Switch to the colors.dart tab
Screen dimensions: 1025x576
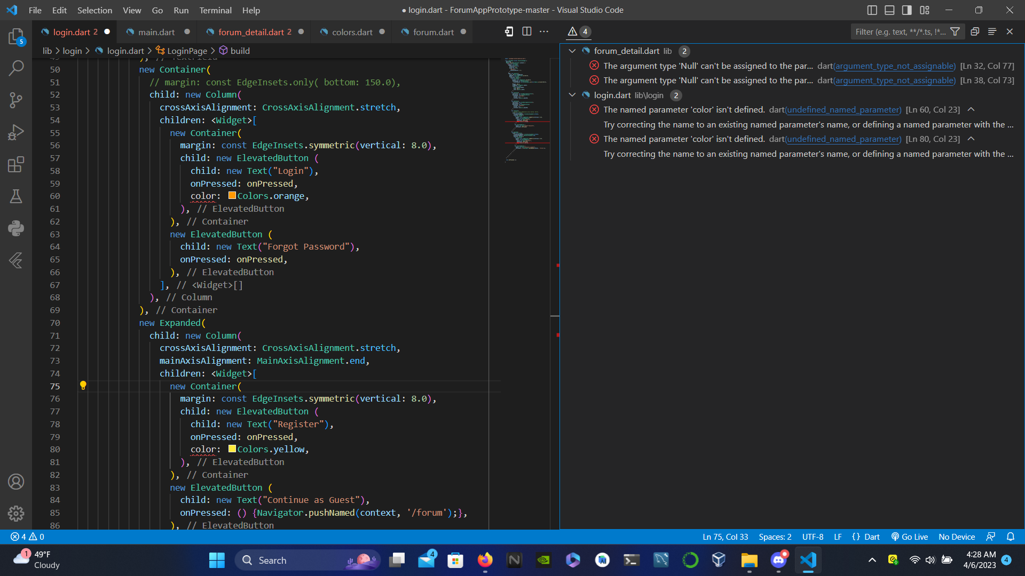pyautogui.click(x=352, y=32)
